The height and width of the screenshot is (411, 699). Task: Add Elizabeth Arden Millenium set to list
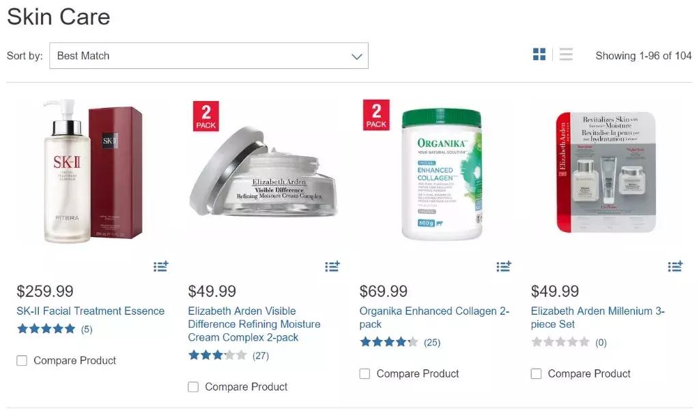(675, 266)
